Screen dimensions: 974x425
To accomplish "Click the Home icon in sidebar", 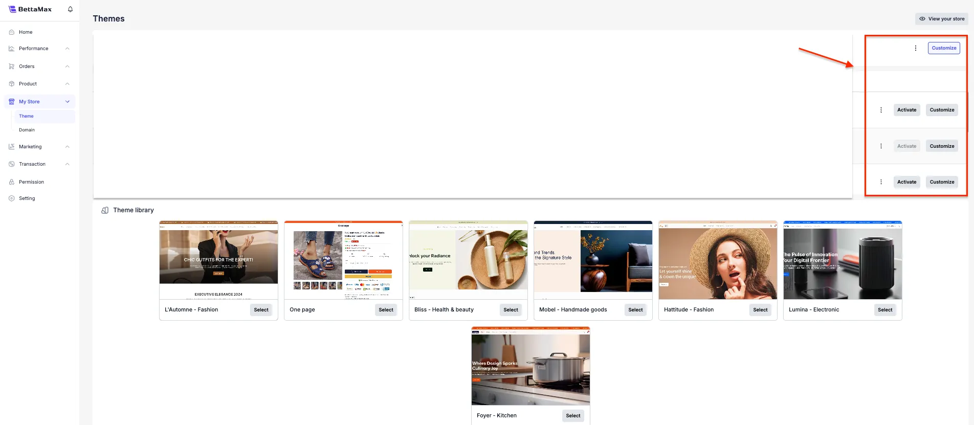I will point(12,32).
